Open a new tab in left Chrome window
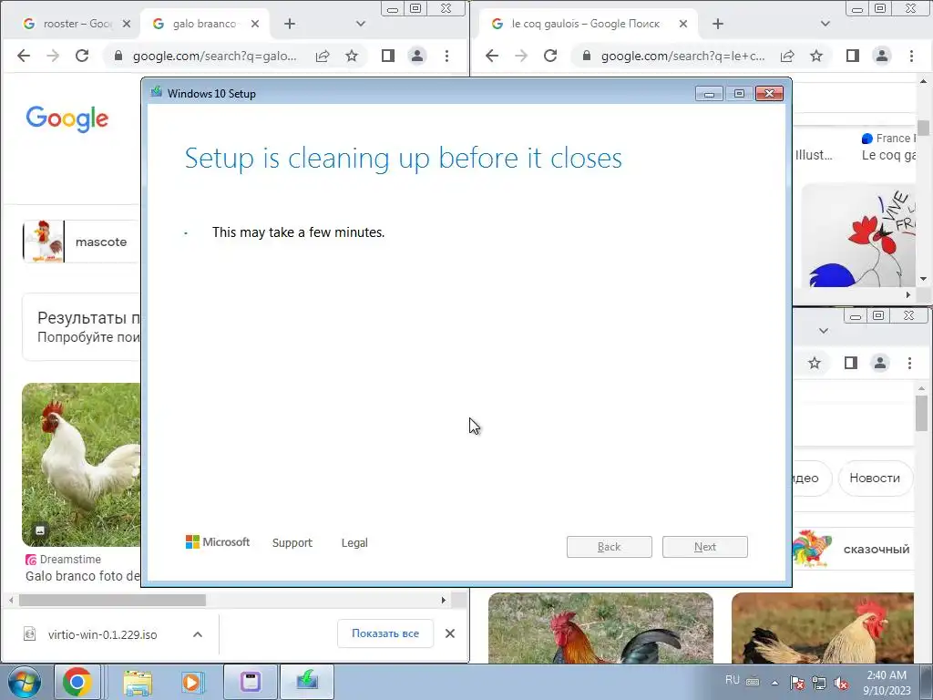Image resolution: width=933 pixels, height=700 pixels. pyautogui.click(x=289, y=24)
